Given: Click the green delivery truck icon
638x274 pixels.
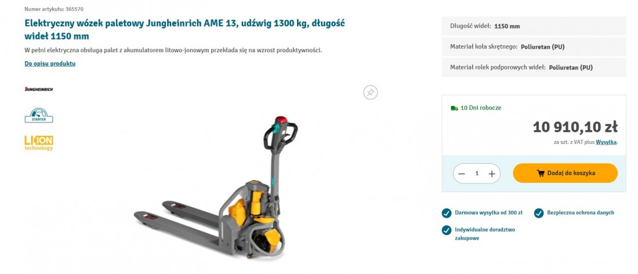Looking at the screenshot, I should click(454, 108).
